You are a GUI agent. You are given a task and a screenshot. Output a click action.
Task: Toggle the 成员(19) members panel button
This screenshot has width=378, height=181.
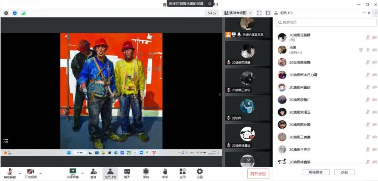click(110, 174)
